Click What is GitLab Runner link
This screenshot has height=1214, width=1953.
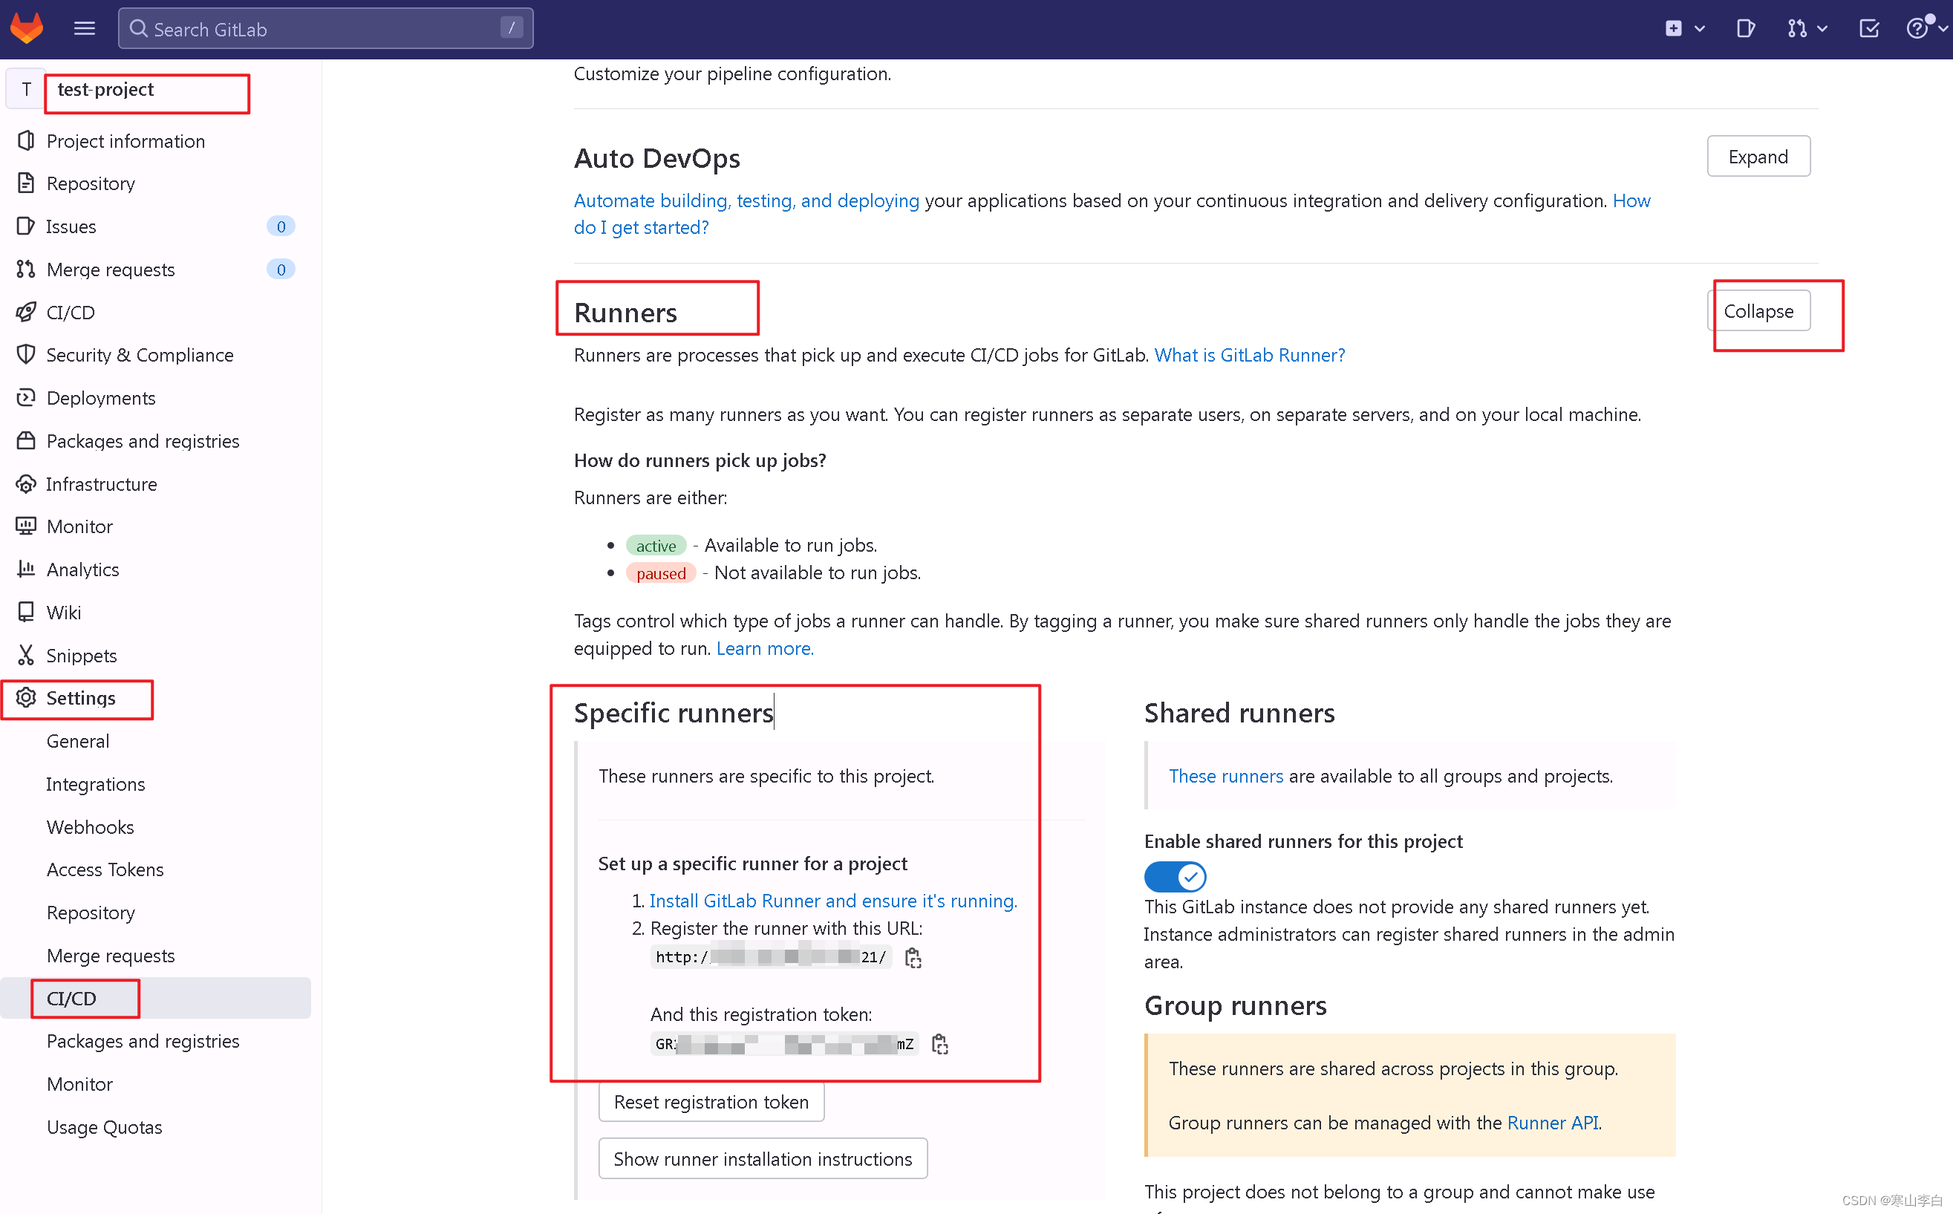pyautogui.click(x=1248, y=355)
